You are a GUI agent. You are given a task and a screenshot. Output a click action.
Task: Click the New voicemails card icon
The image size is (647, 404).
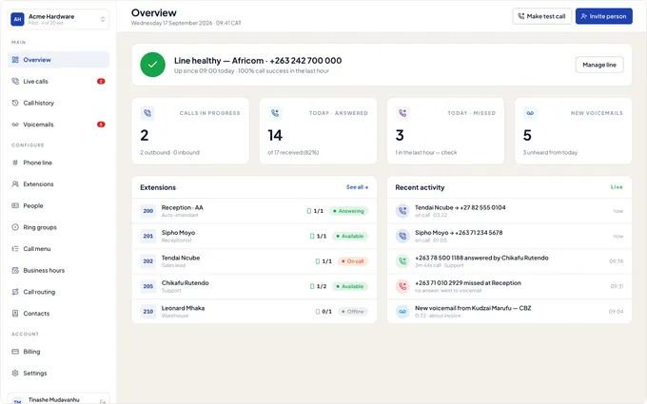coord(530,113)
